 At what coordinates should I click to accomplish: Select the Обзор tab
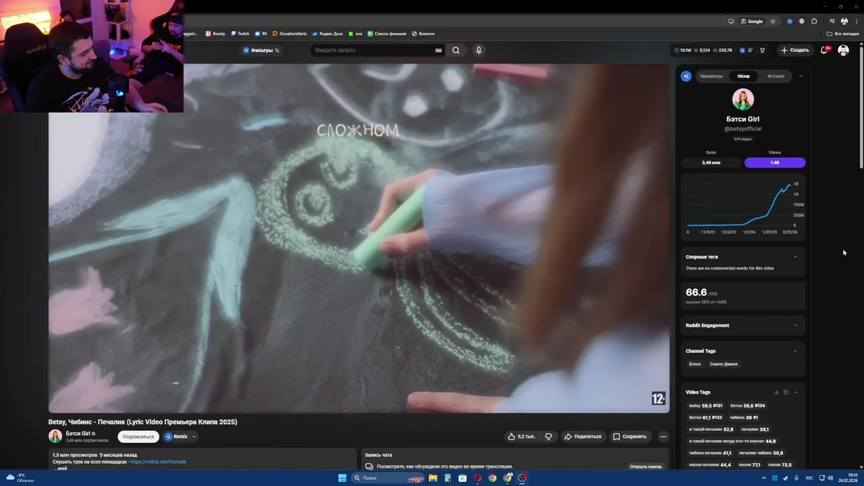(743, 76)
